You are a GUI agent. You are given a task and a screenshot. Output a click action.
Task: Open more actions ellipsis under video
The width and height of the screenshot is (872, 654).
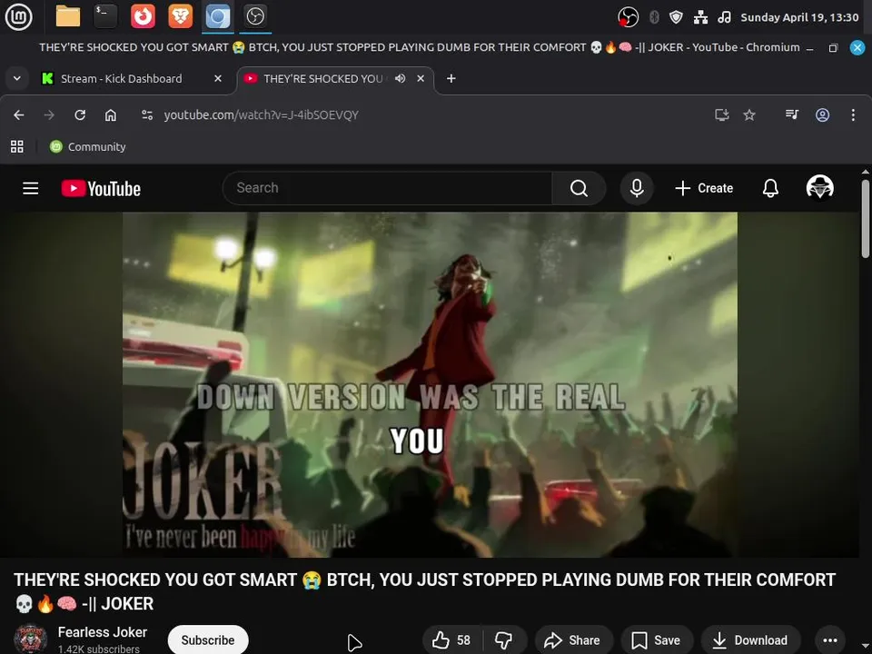pyautogui.click(x=829, y=640)
